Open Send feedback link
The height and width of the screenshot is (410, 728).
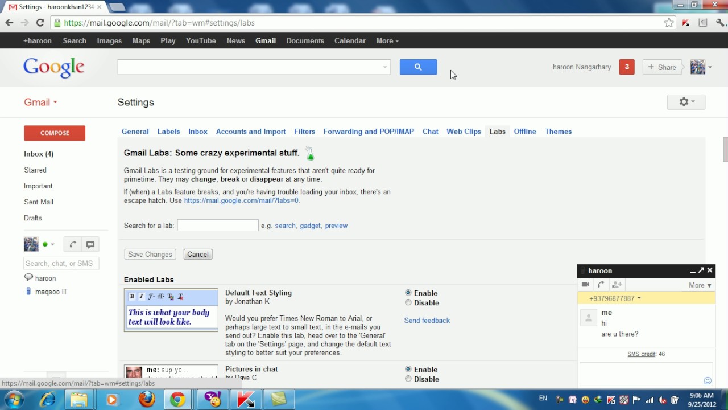click(427, 321)
